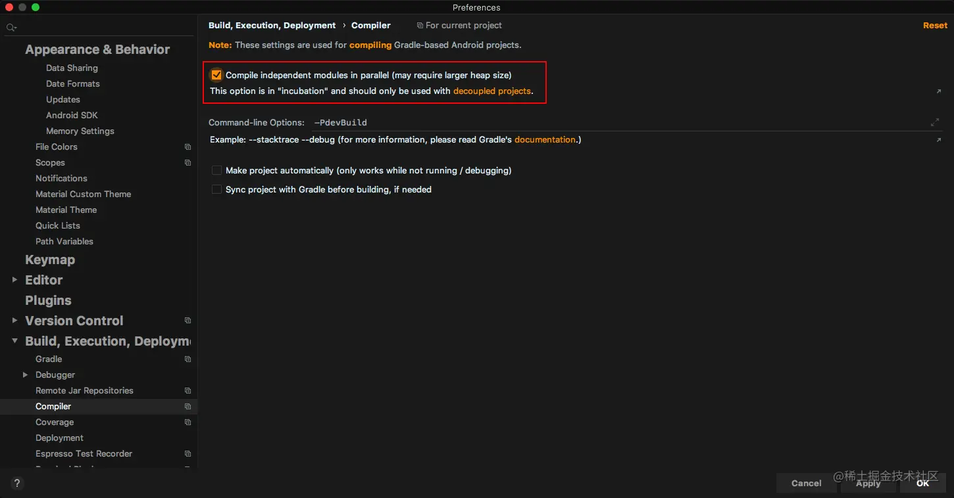Screen dimensions: 954x498
Task: Click the Apply button
Action: (868, 484)
